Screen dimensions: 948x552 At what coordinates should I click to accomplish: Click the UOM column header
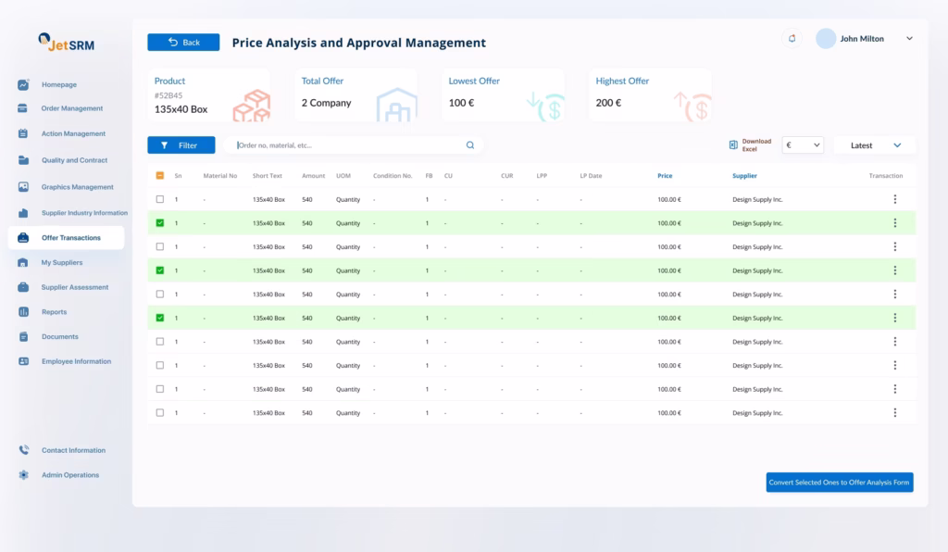[x=343, y=176]
